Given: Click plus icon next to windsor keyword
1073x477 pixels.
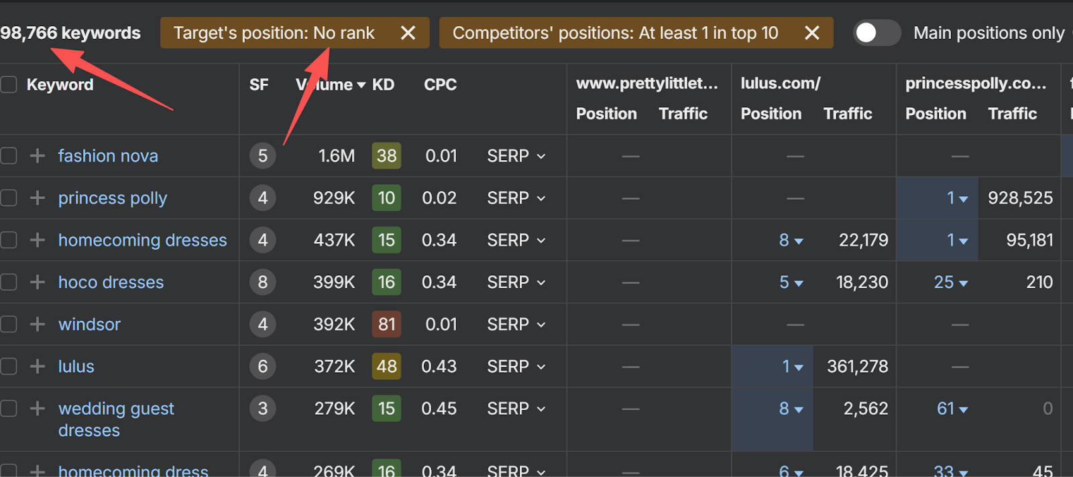Looking at the screenshot, I should [38, 324].
